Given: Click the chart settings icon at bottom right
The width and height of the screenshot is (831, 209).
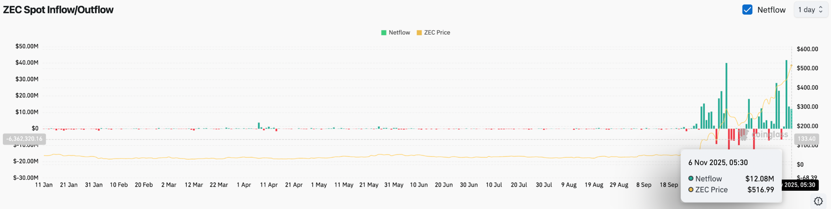Looking at the screenshot, I should pyautogui.click(x=818, y=201).
